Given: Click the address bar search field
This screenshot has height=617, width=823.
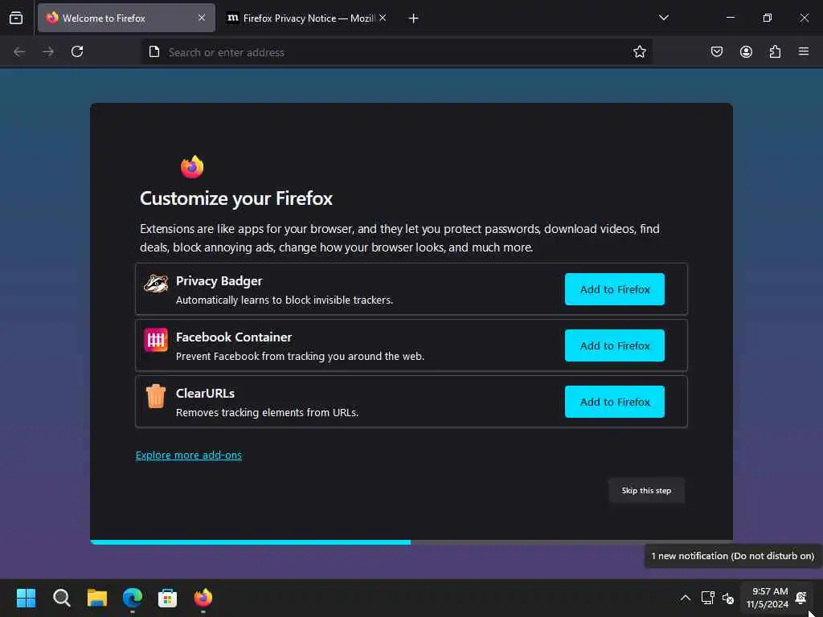Looking at the screenshot, I should pos(396,52).
